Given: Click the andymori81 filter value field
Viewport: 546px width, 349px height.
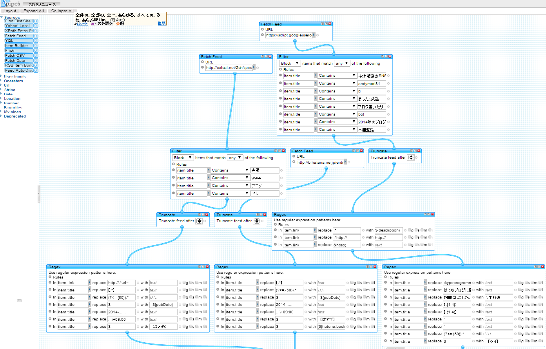Looking at the screenshot, I should tap(372, 83).
